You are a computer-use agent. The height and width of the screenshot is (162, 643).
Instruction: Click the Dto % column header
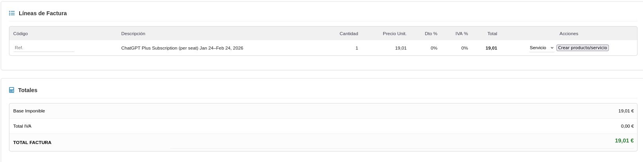pos(431,34)
